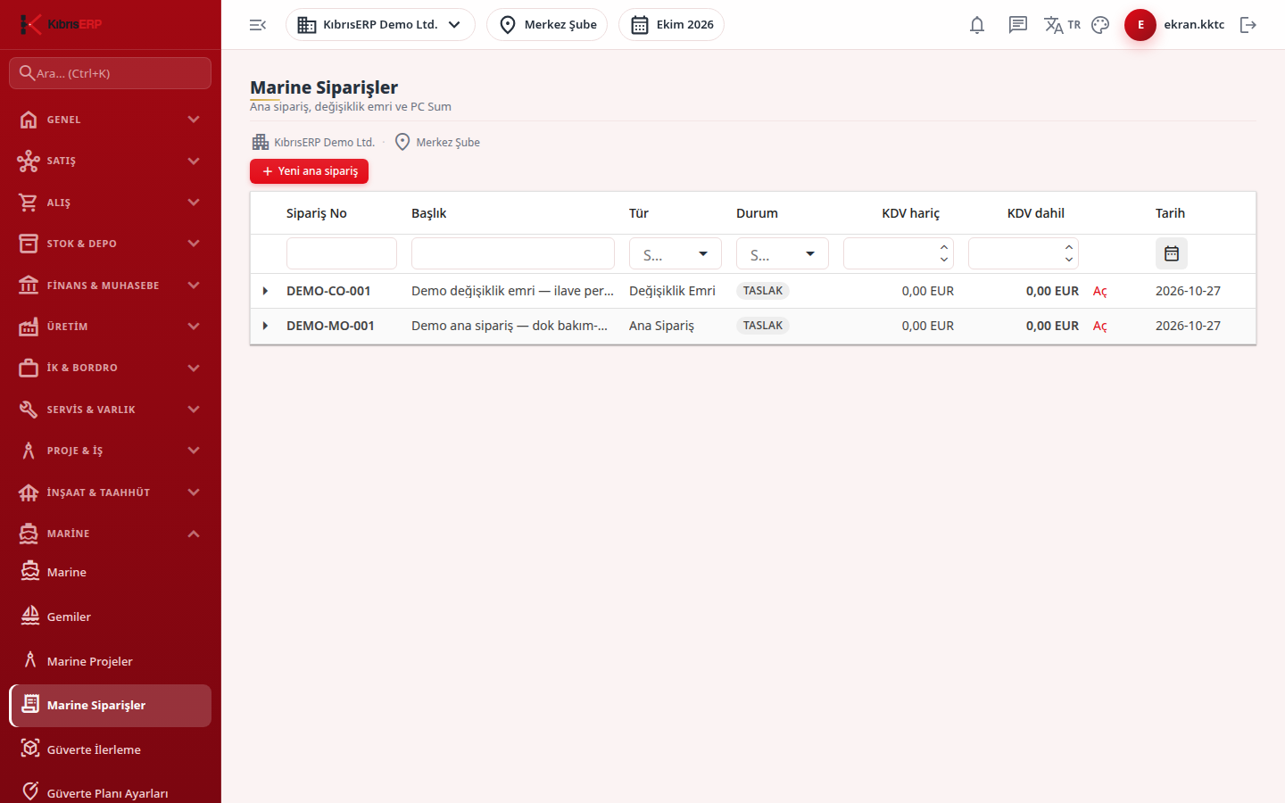Open the theme palette icon
The image size is (1285, 803).
pyautogui.click(x=1100, y=25)
